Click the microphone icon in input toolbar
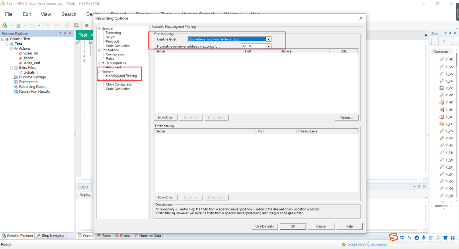 (x=424, y=237)
